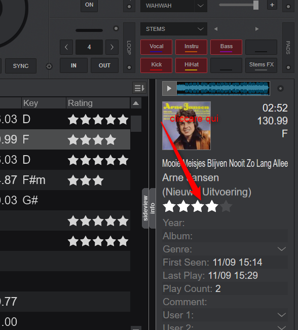Select the row with key F#m
The height and width of the screenshot is (330, 298).
pos(65,180)
